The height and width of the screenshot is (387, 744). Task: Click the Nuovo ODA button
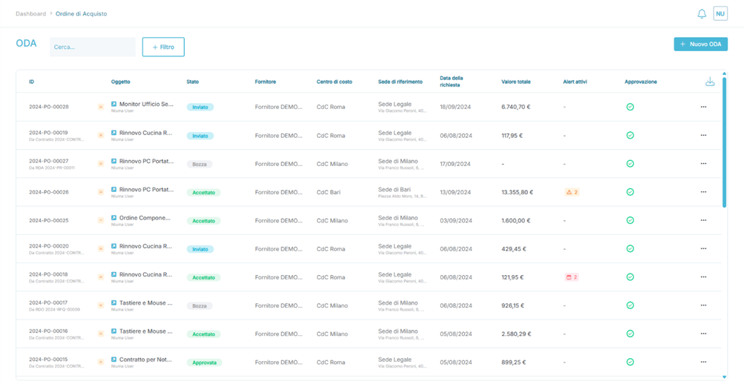tap(700, 44)
